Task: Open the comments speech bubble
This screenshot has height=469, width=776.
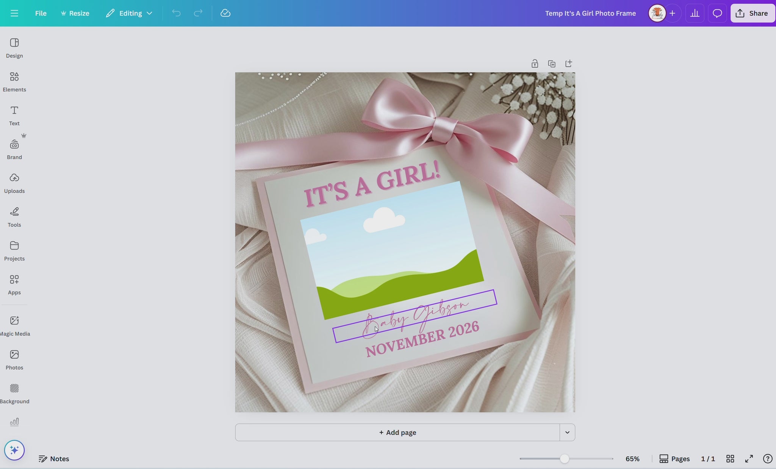Action: click(x=717, y=13)
